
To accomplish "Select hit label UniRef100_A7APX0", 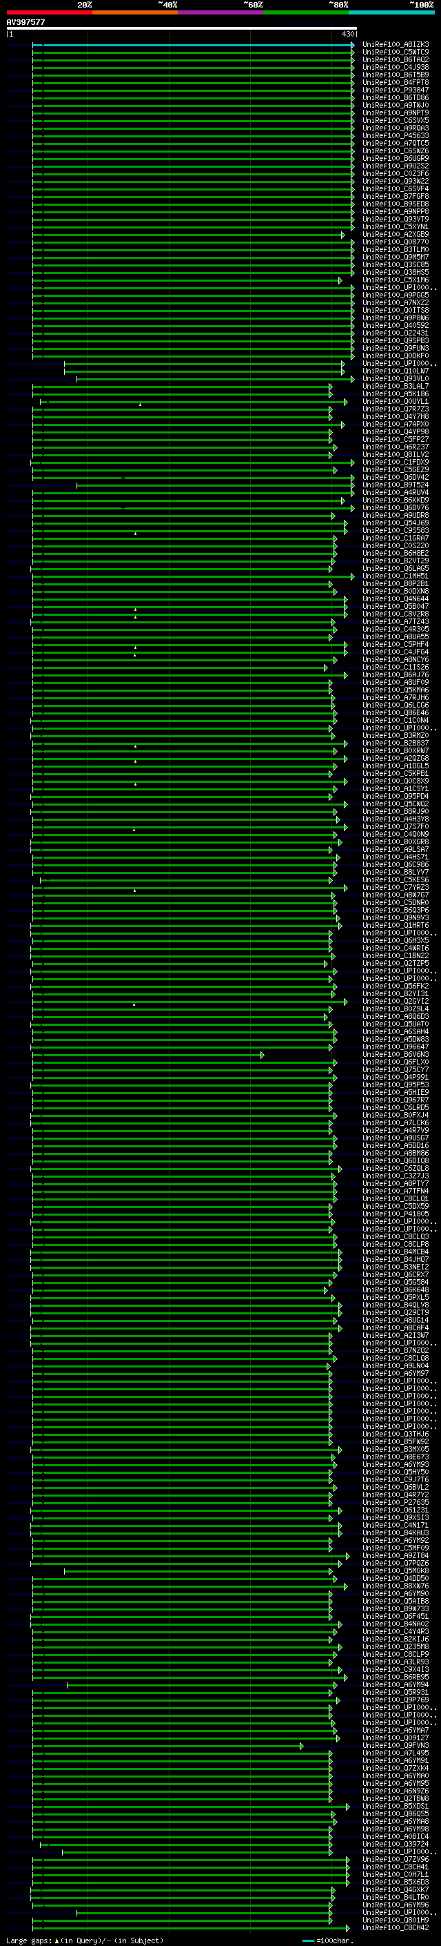I will click(x=396, y=425).
